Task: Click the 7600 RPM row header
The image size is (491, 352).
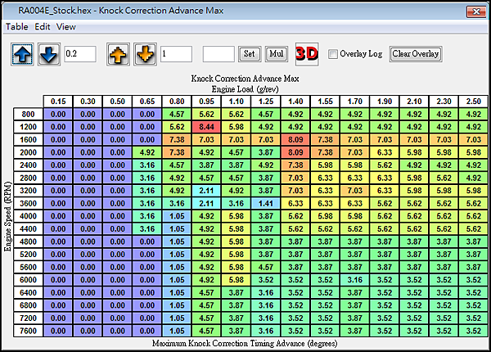Action: pos(28,331)
